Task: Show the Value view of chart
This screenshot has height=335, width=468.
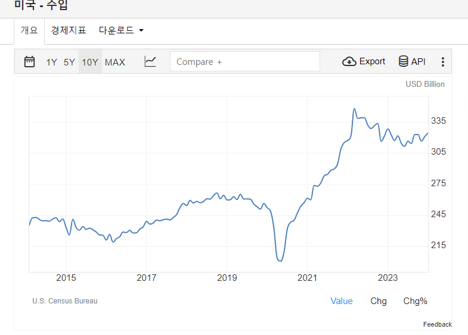Action: tap(342, 301)
